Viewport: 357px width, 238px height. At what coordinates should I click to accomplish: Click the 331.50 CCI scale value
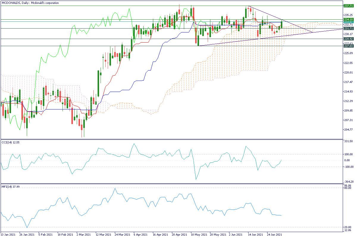348,141
